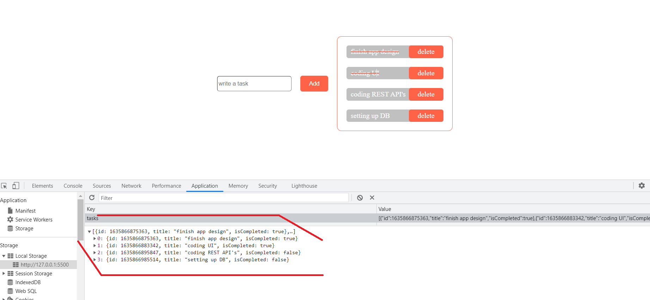Click Session Storage label

34,273
